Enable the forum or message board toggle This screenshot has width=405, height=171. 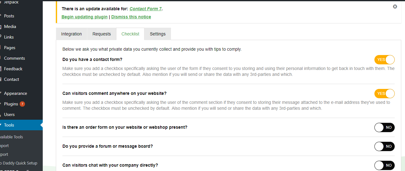tap(384, 146)
